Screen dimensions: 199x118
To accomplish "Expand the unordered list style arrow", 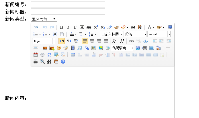I will tap(50, 34).
